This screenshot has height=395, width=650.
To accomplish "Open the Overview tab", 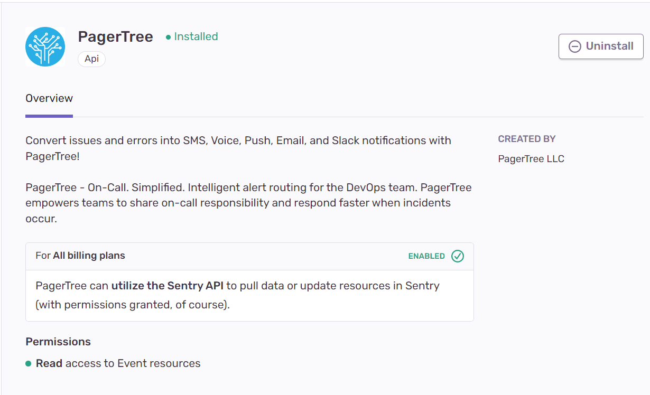I will (x=49, y=98).
